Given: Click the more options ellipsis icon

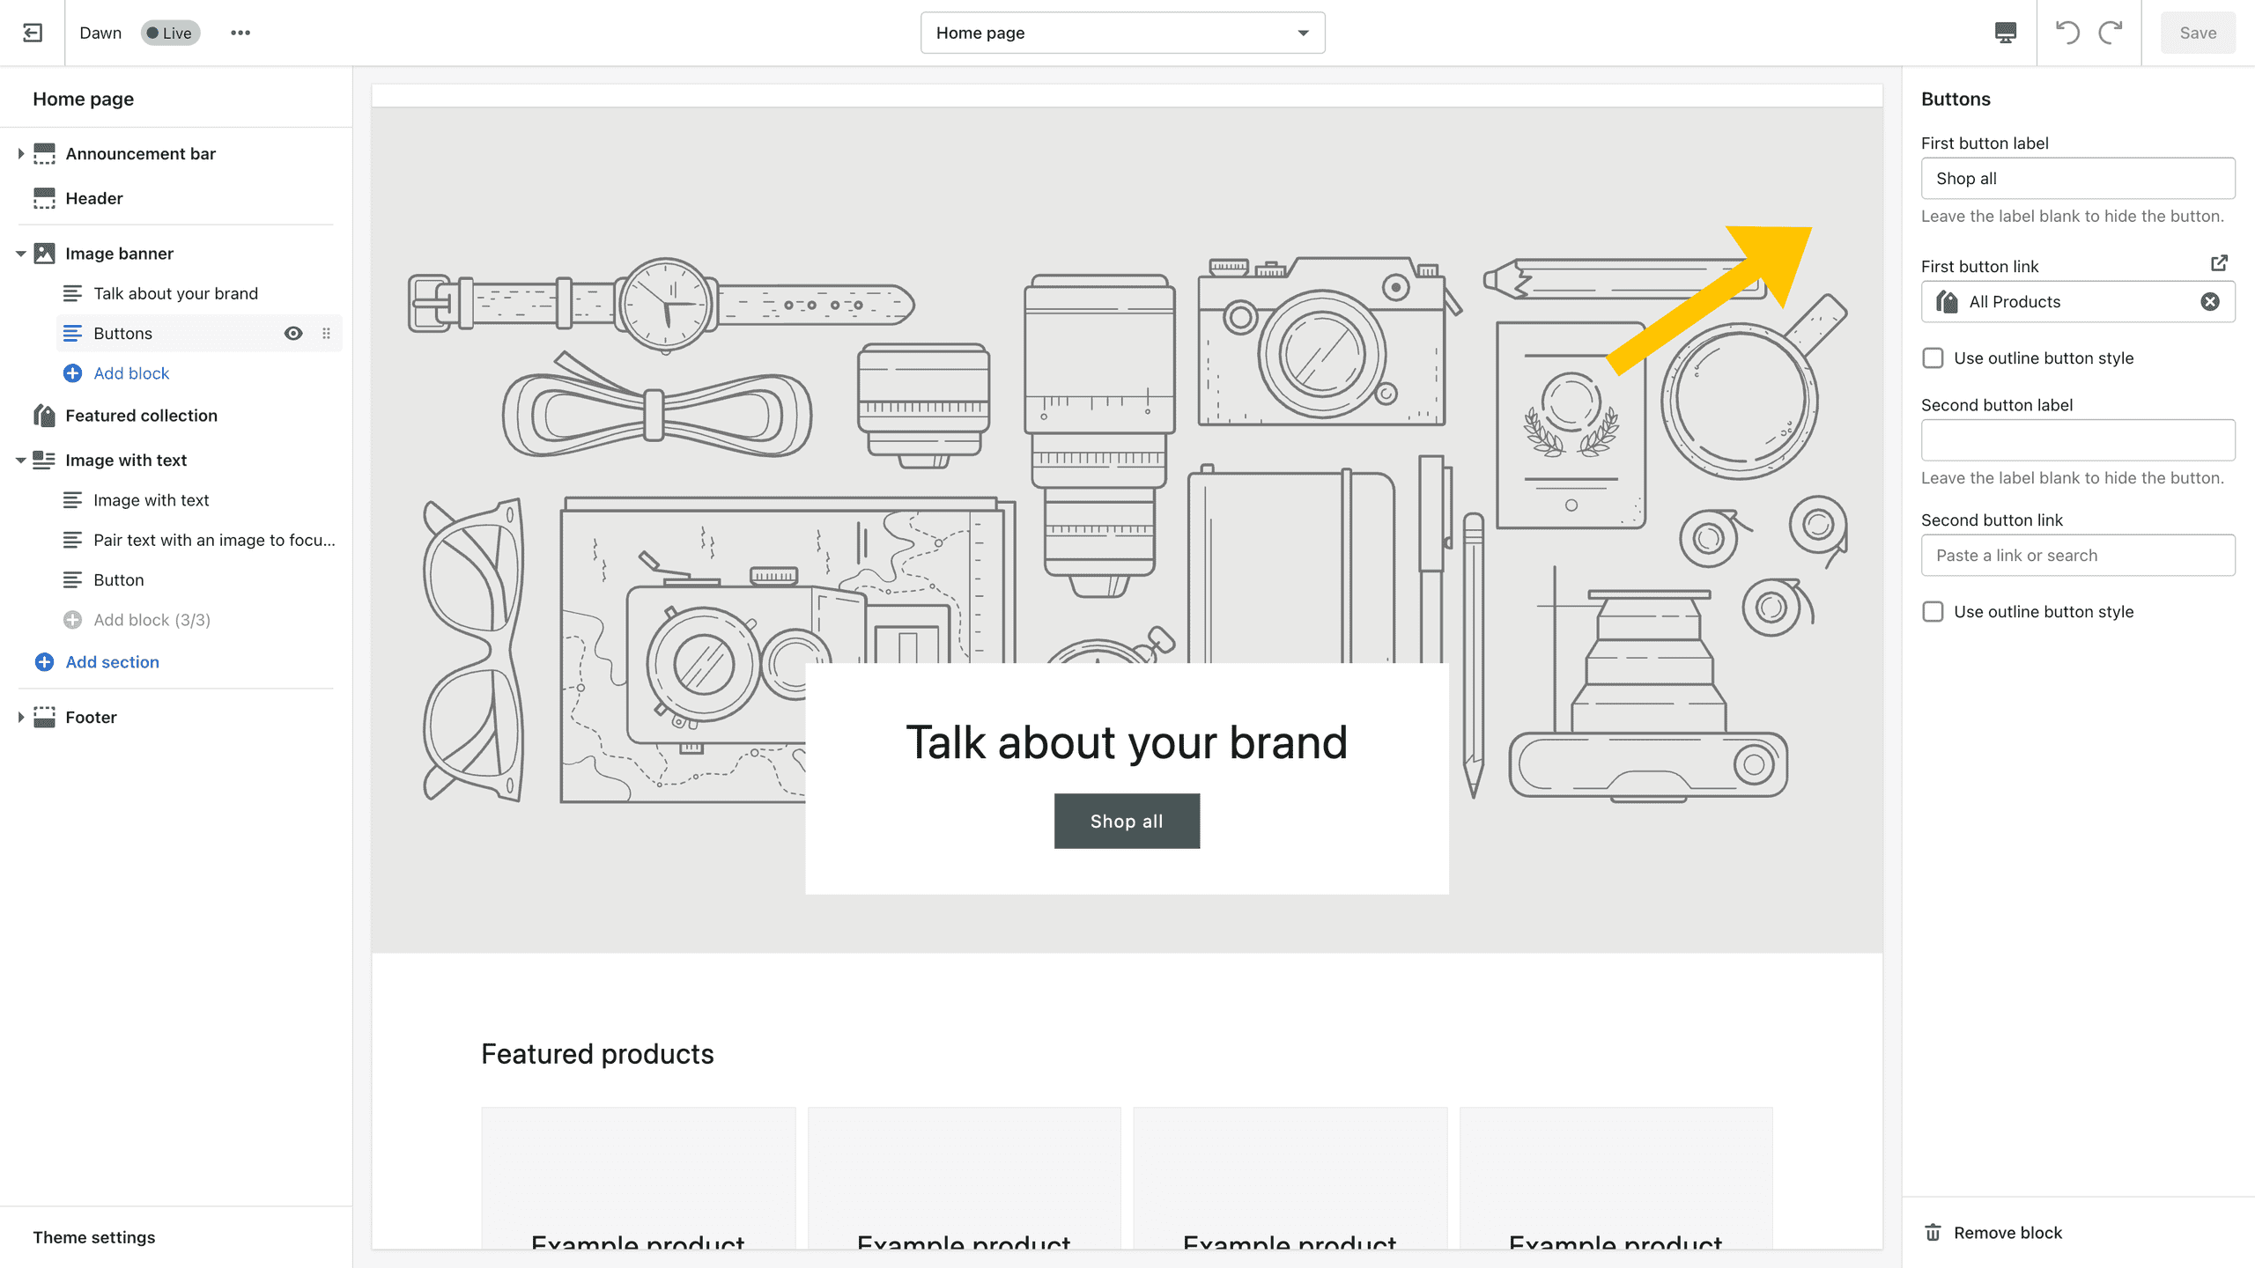Looking at the screenshot, I should click(x=240, y=33).
